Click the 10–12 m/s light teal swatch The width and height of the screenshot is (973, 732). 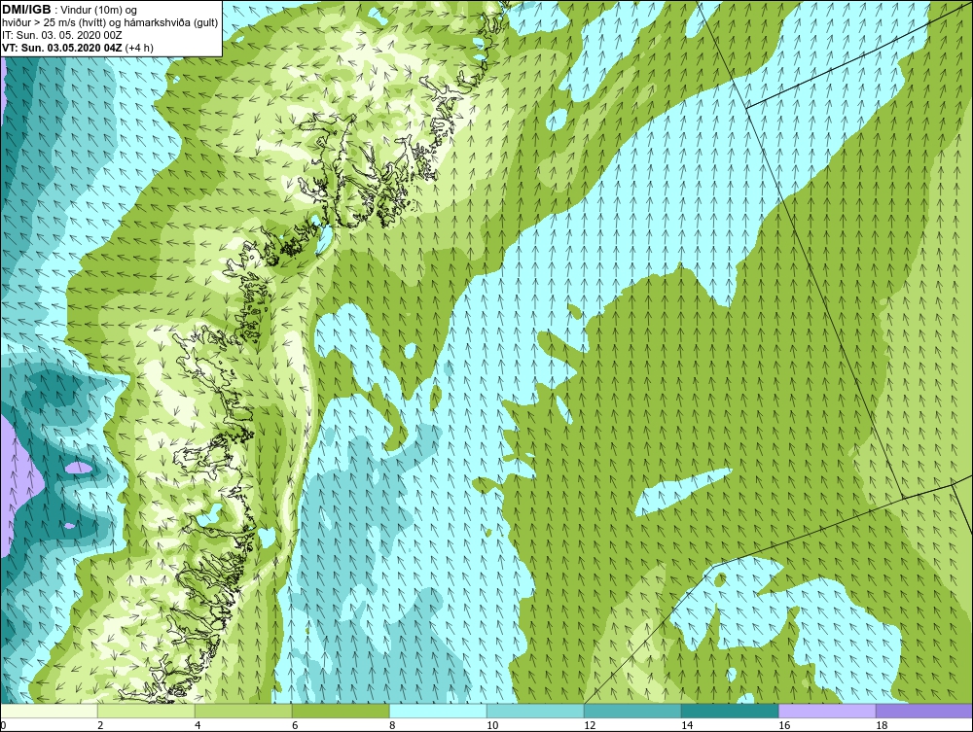point(535,712)
